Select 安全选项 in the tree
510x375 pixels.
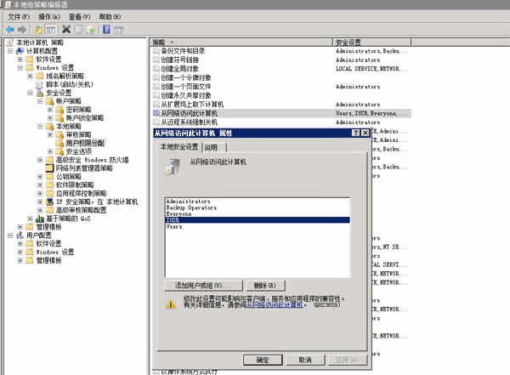point(79,151)
